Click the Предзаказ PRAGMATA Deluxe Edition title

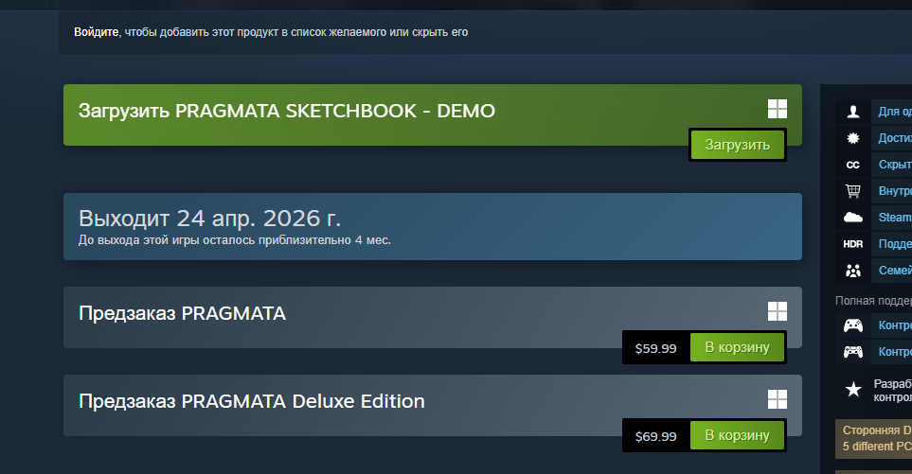[x=252, y=401]
